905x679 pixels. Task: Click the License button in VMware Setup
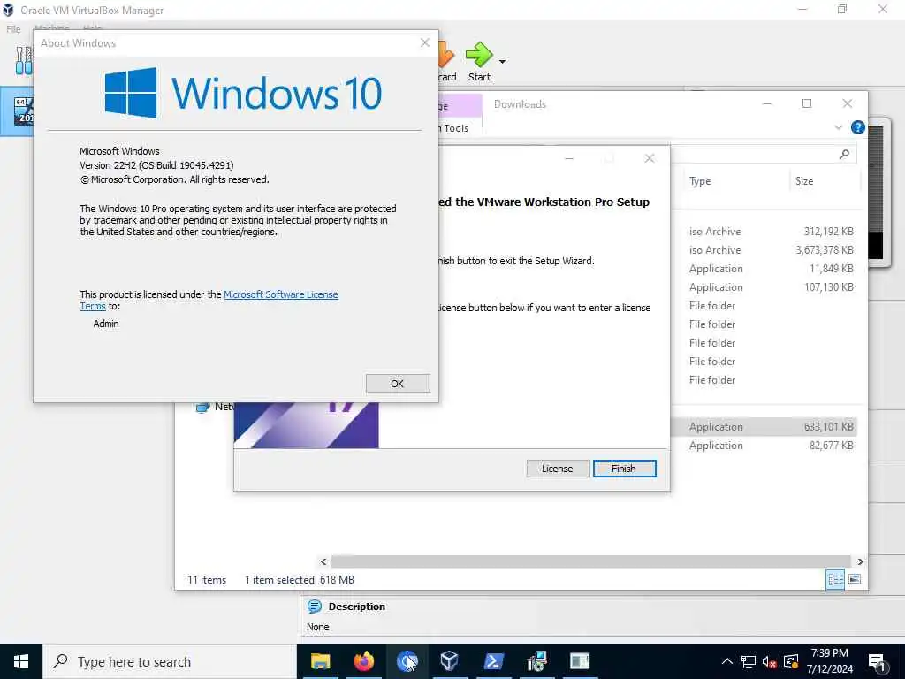pos(558,469)
